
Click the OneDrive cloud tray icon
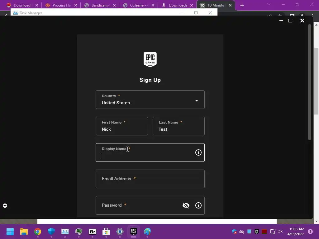point(242,232)
